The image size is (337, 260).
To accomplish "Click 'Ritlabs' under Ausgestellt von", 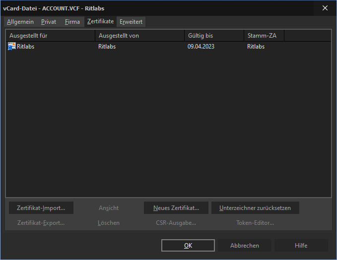I will point(107,47).
